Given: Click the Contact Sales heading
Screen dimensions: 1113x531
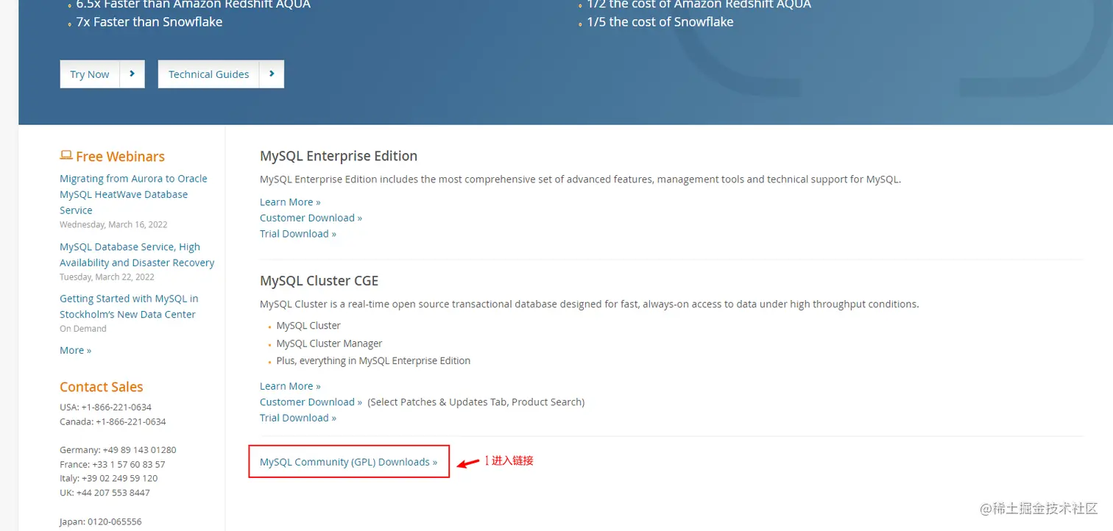Looking at the screenshot, I should (102, 387).
